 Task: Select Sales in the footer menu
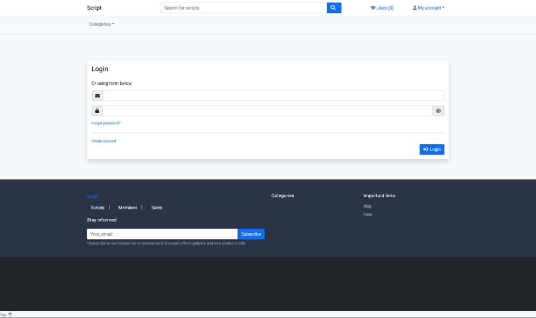(x=157, y=208)
